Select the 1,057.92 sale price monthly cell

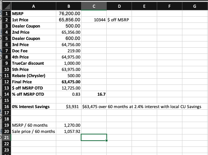click(69, 131)
